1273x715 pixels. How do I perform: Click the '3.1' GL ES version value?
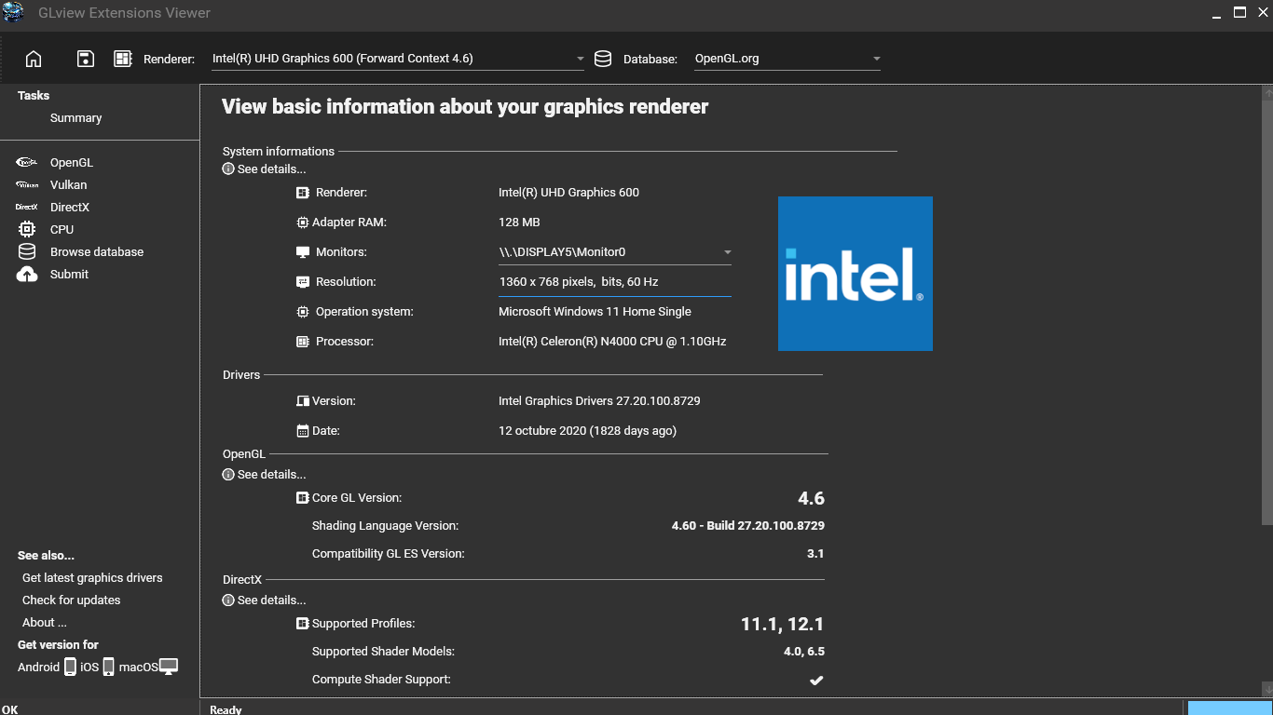(815, 554)
